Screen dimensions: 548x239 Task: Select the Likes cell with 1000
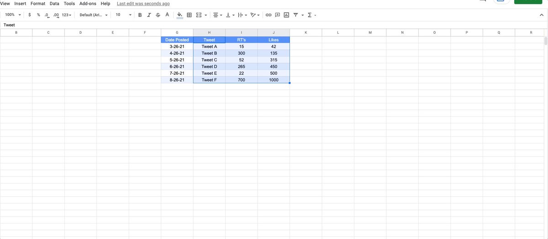(x=274, y=80)
